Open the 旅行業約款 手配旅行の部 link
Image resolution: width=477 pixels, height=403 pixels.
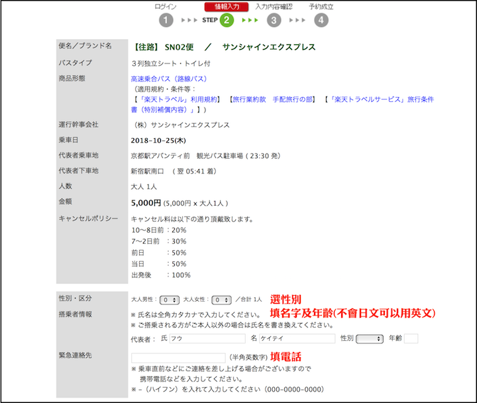click(x=274, y=99)
